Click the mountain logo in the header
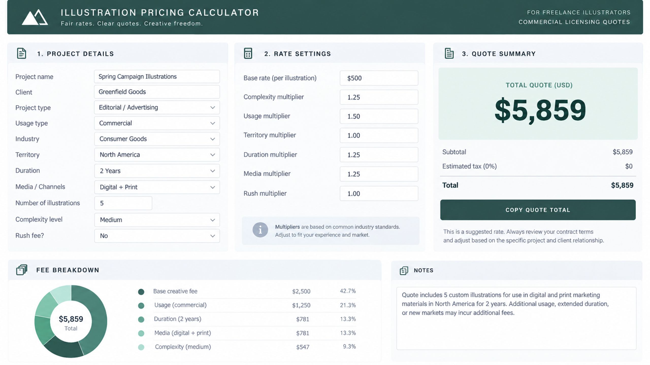 [35, 17]
